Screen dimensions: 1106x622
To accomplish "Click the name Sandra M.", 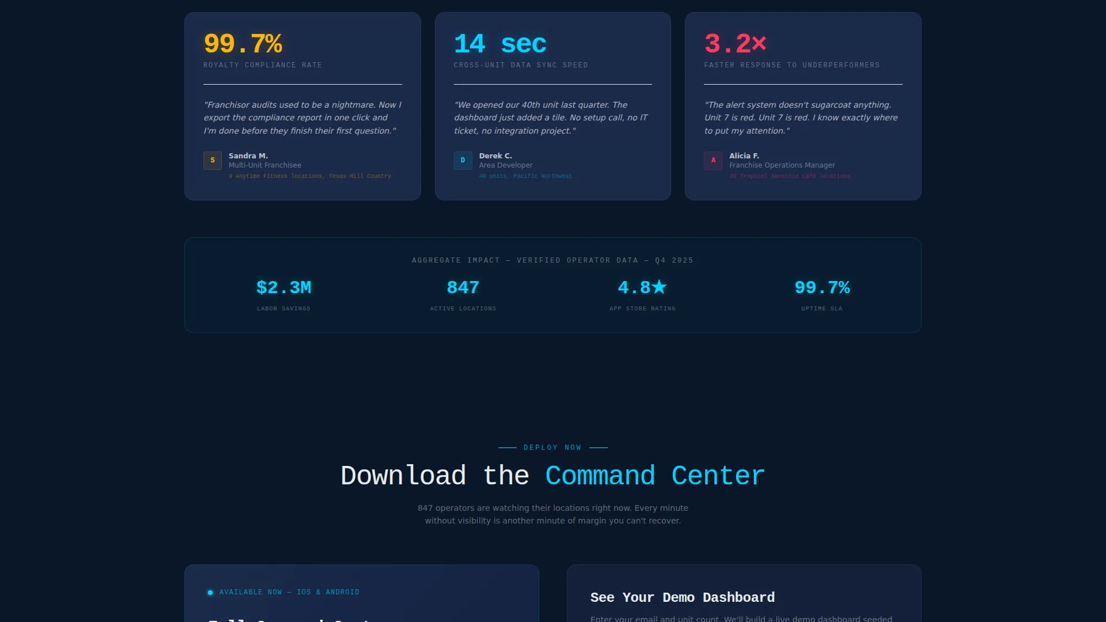I will (248, 156).
